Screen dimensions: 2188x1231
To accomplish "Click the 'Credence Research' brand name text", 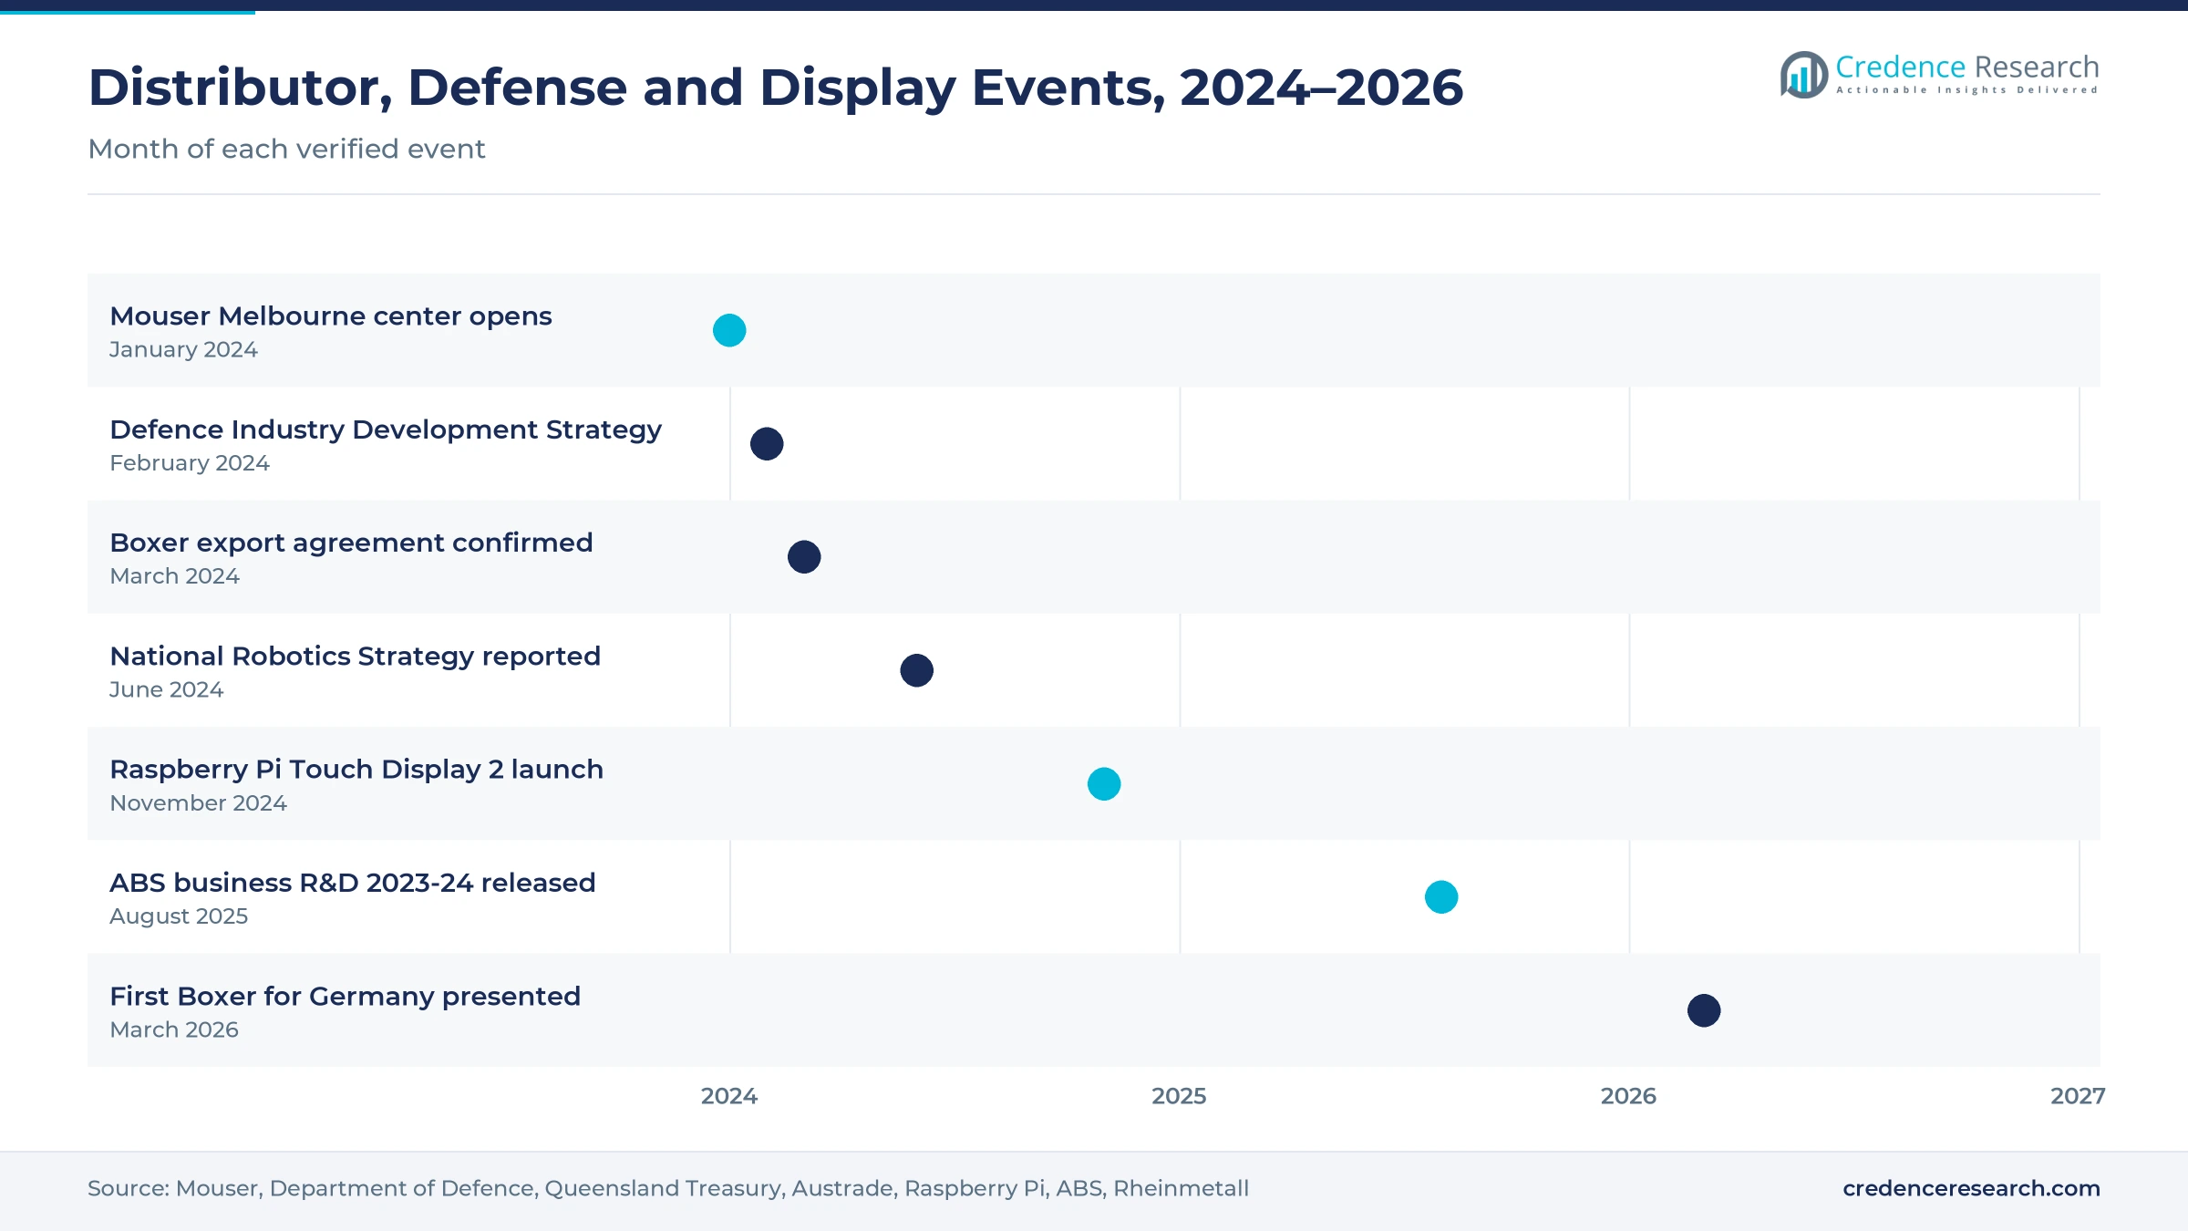I will pos(1967,67).
